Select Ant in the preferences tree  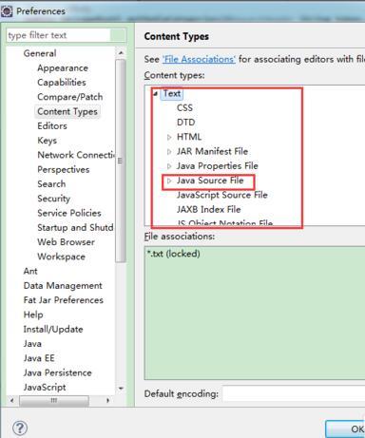point(30,271)
